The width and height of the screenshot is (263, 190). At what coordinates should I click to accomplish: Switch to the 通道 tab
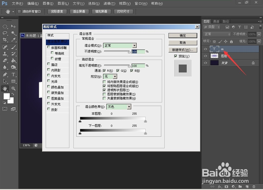pyautogui.click(x=216, y=22)
